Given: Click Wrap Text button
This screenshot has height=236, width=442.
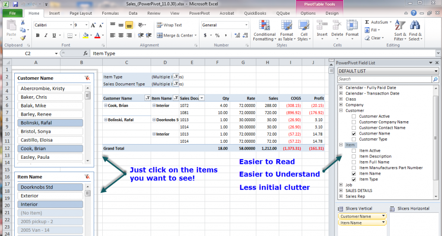Looking at the screenshot, I should point(169,25).
